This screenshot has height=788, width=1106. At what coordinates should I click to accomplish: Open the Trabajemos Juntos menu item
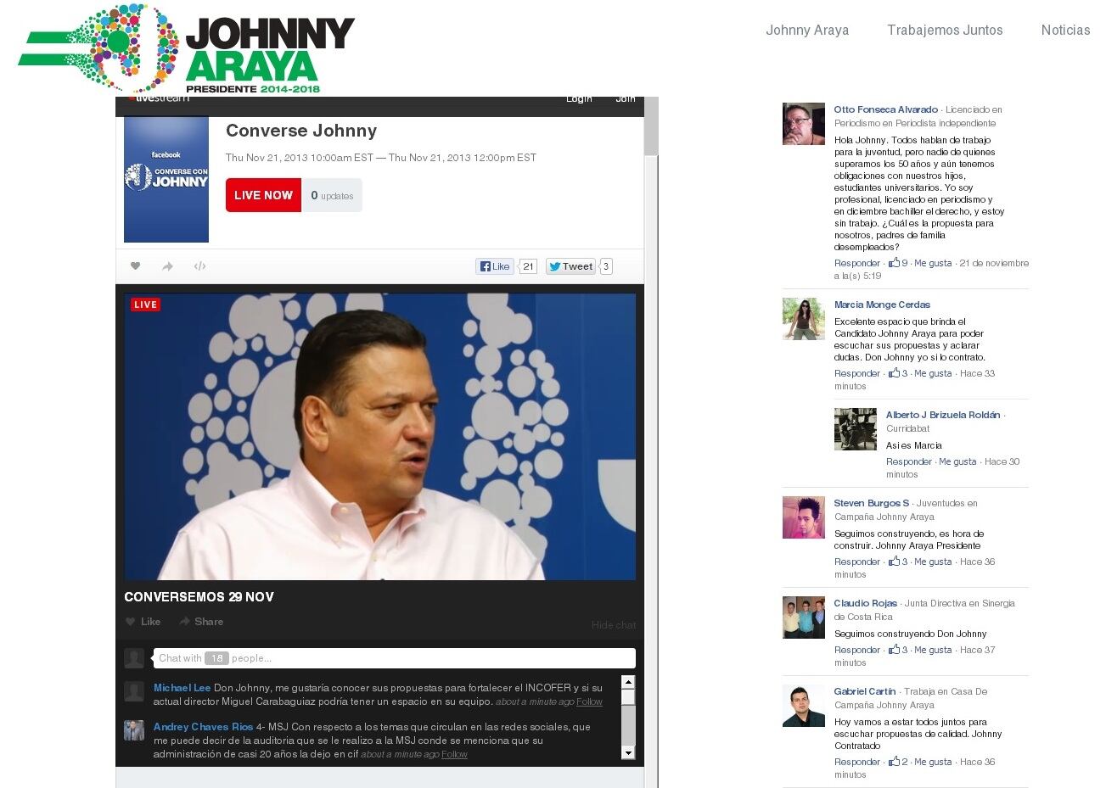[945, 30]
